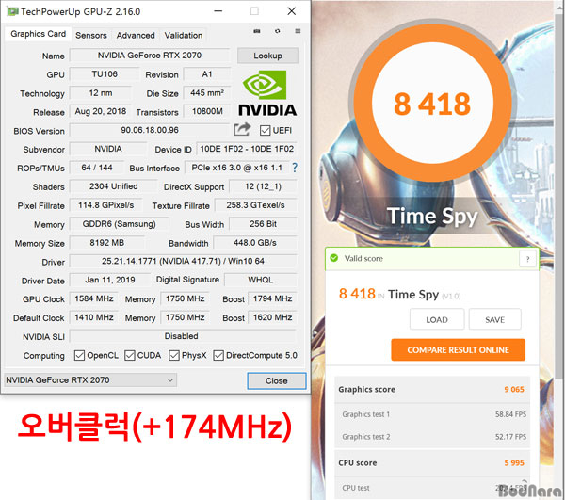Click the Digital Signature WHQL field
This screenshot has width=565, height=500.
pos(261,280)
